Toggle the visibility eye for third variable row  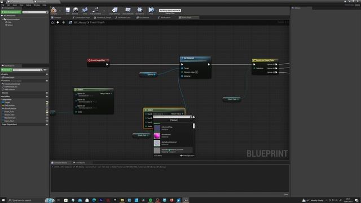[x=47, y=109]
